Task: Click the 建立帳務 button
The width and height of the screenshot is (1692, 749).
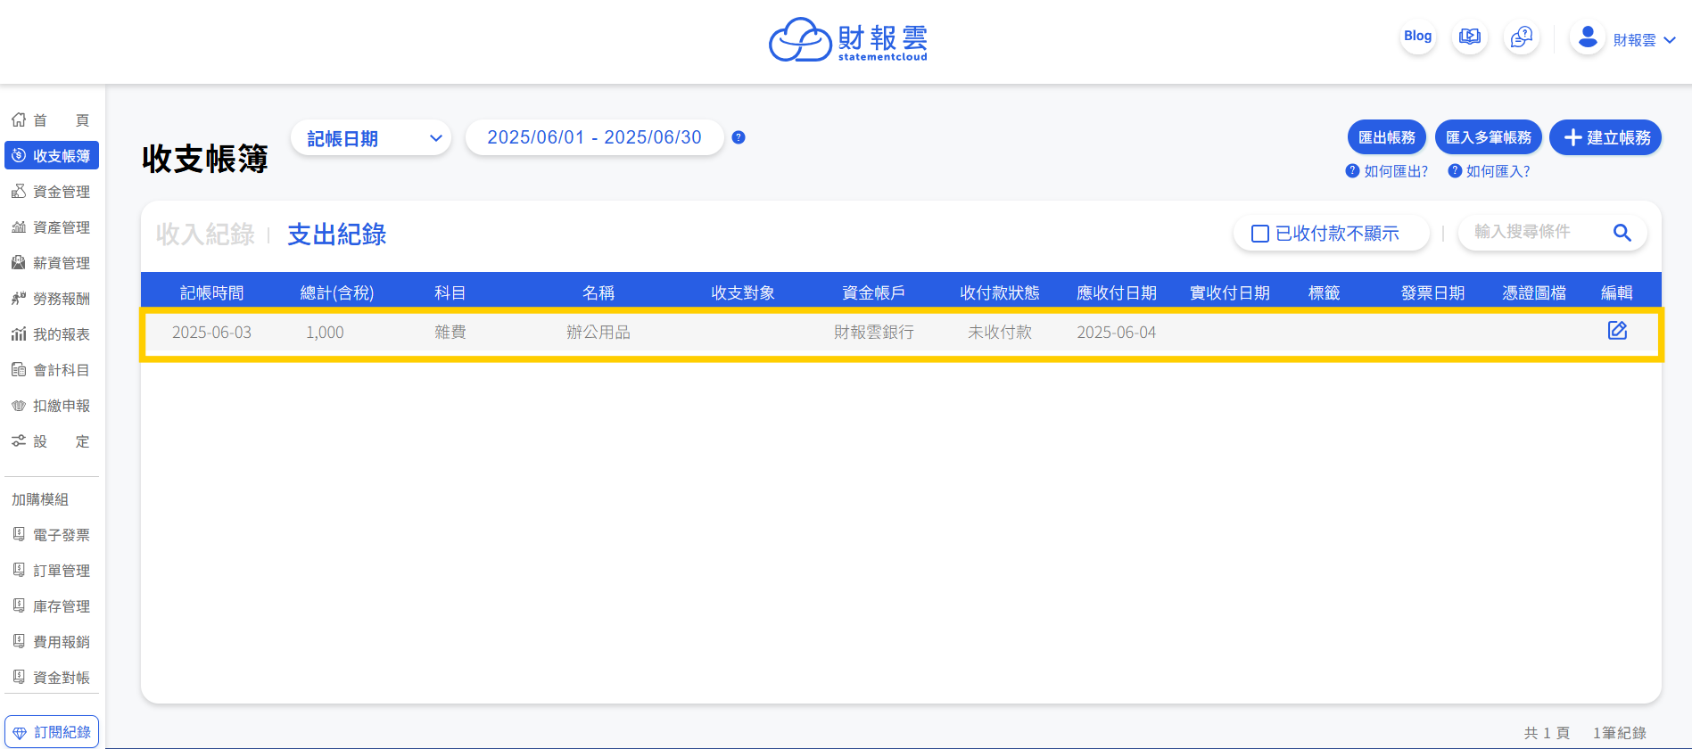Action: click(x=1605, y=137)
